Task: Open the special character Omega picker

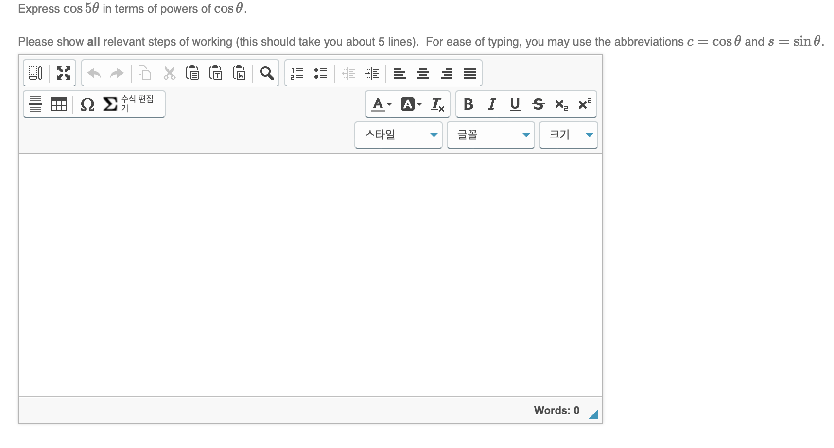Action: [x=87, y=104]
